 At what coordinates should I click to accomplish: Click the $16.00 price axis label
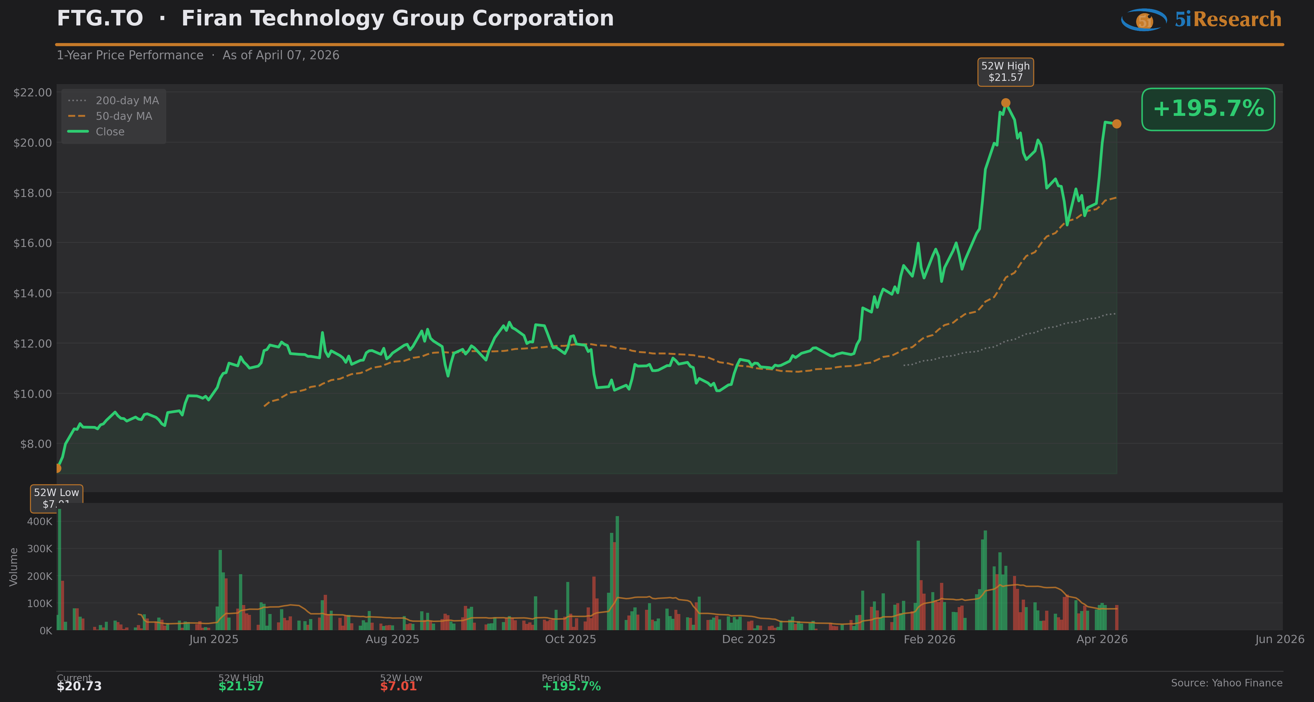coord(33,243)
